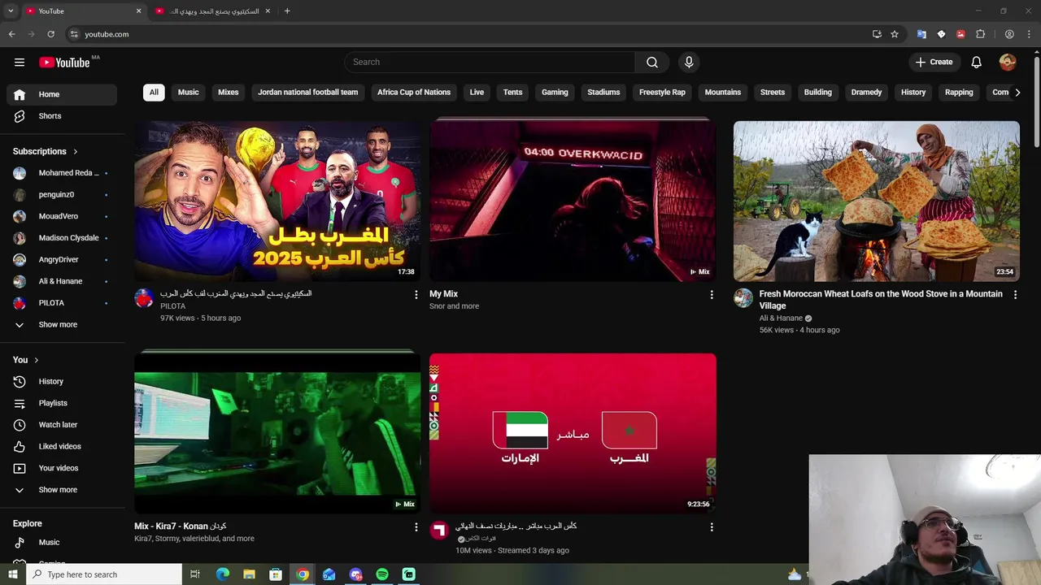The height and width of the screenshot is (585, 1041).
Task: Open more options for My Mix
Action: (x=712, y=295)
